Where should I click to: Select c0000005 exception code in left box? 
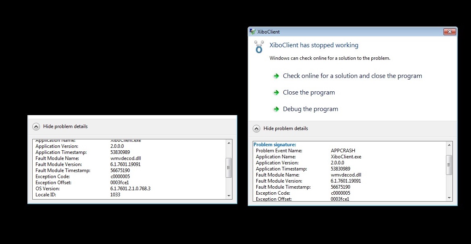tap(120, 177)
